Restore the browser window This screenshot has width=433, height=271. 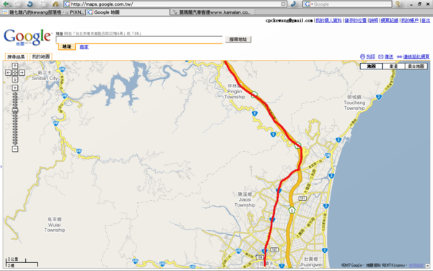[x=419, y=4]
